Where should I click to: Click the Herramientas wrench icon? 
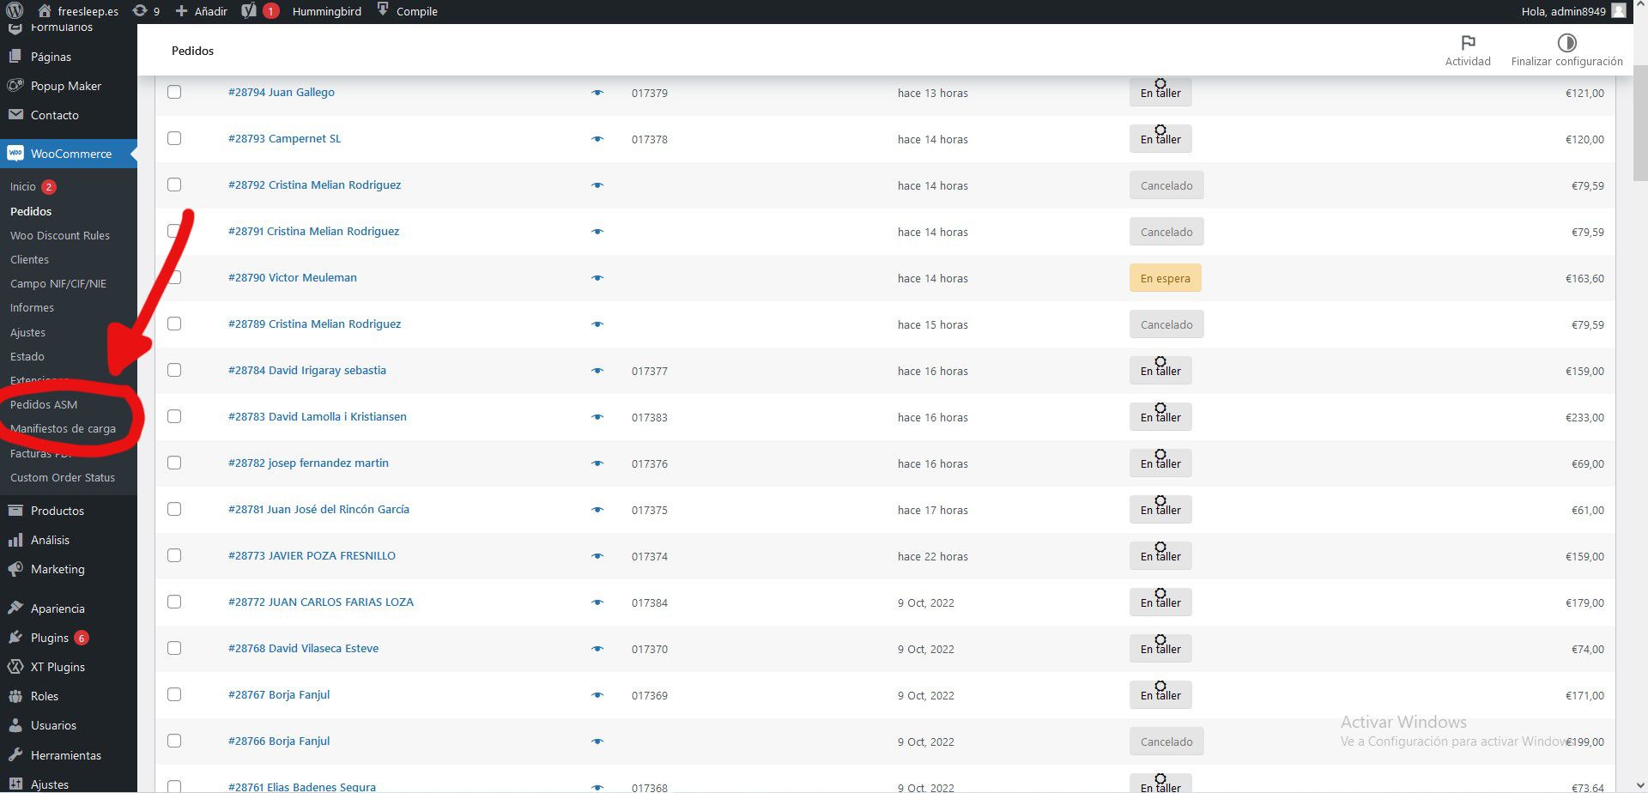point(15,755)
